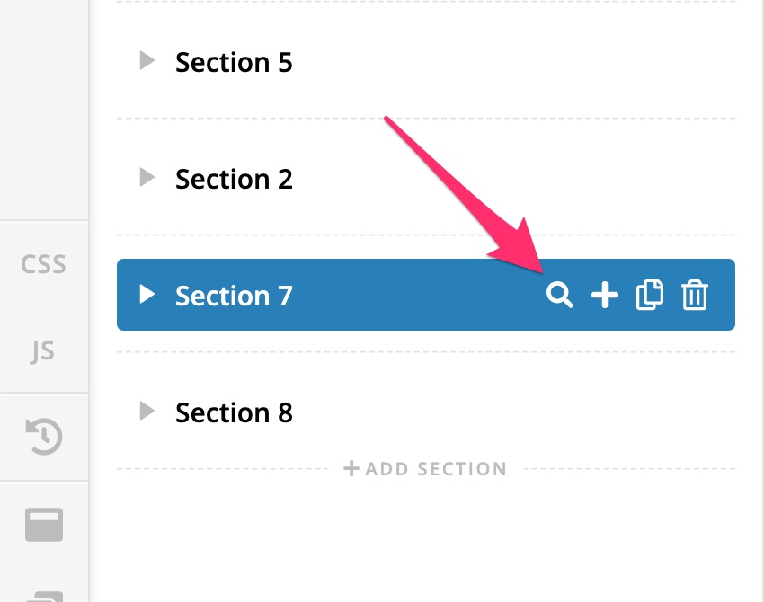Select the Section 8 label
Viewport: 764px width, 602px height.
(234, 413)
